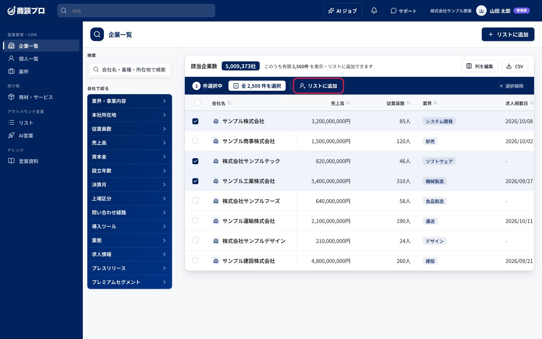The width and height of the screenshot is (542, 339).
Task: Expand the 資本金 filter
Action: point(129,157)
